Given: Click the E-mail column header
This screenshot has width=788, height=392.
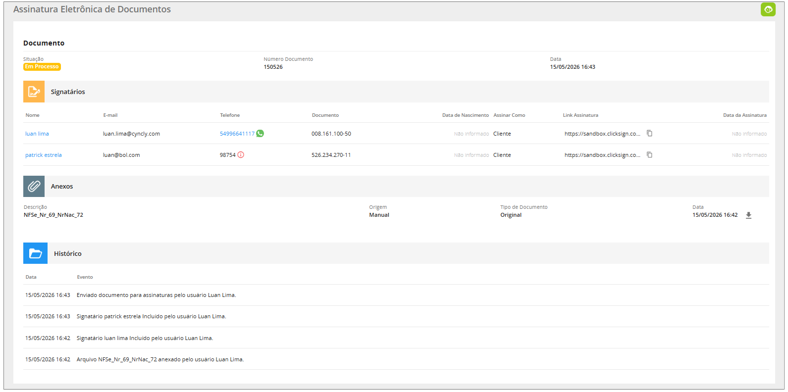Looking at the screenshot, I should [110, 115].
